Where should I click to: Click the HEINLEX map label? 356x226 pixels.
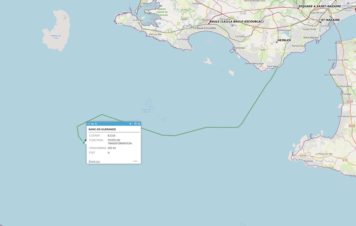pos(284,40)
